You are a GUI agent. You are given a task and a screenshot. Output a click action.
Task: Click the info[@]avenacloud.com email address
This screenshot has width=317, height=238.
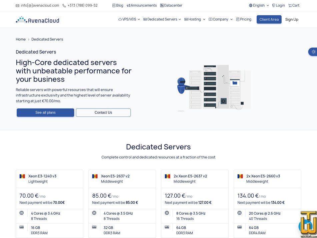pyautogui.click(x=40, y=5)
